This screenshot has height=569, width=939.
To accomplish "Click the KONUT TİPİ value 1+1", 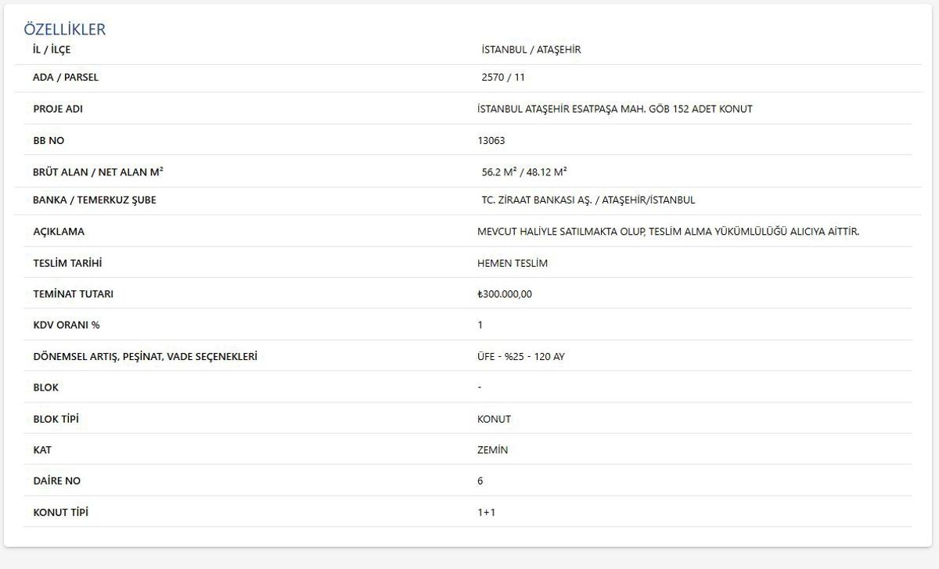I will (486, 513).
